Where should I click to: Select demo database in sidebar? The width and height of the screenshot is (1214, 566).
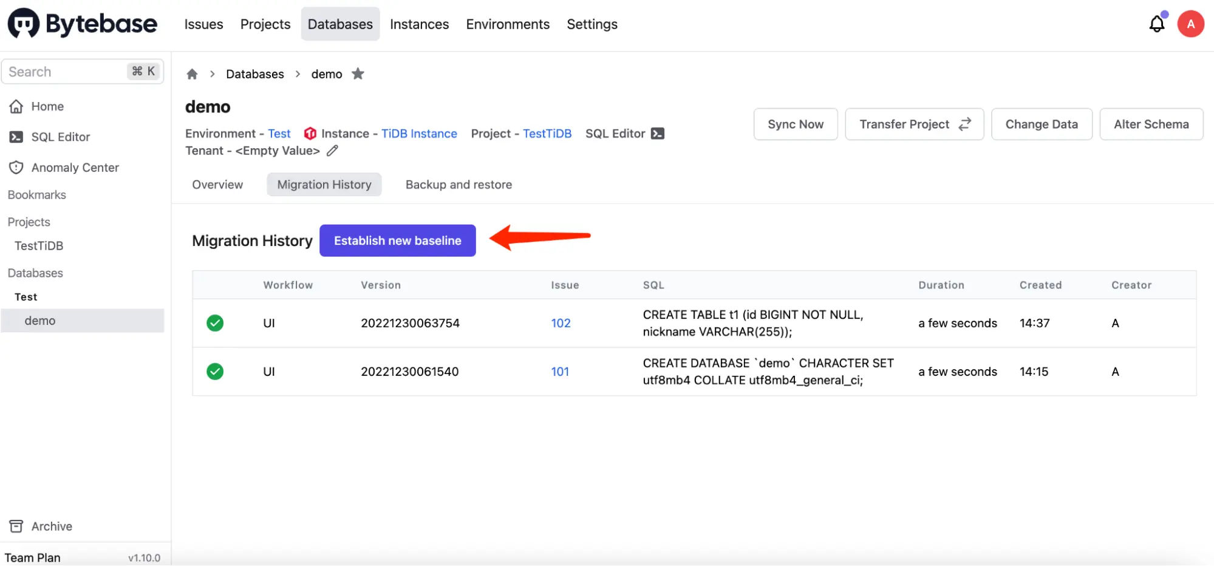83,321
